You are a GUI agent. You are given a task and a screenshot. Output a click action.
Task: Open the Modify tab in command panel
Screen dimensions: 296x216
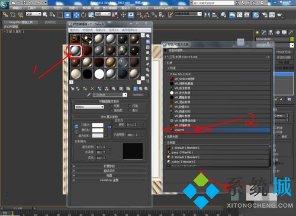pos(264,33)
